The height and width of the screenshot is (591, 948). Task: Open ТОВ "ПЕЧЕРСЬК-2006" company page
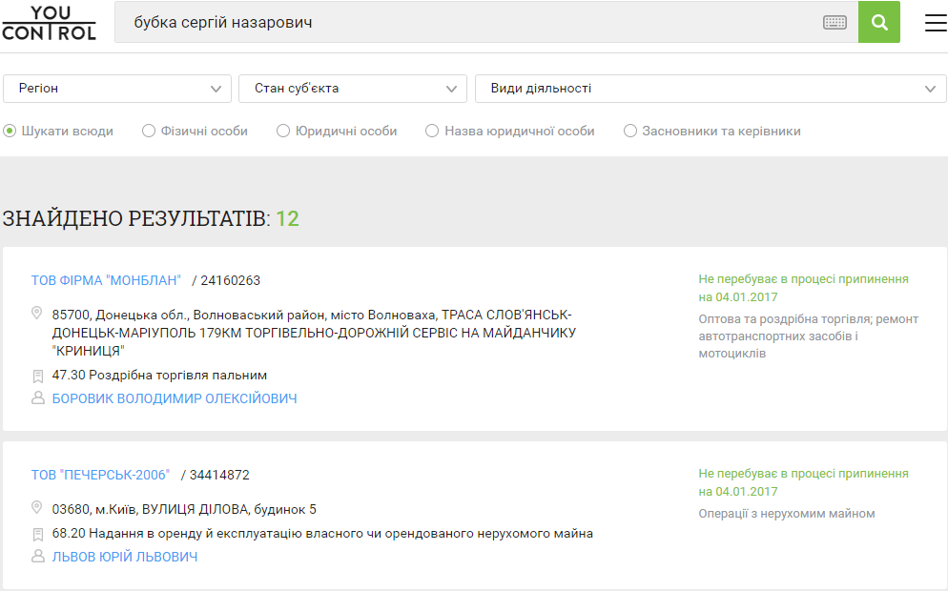tap(100, 475)
